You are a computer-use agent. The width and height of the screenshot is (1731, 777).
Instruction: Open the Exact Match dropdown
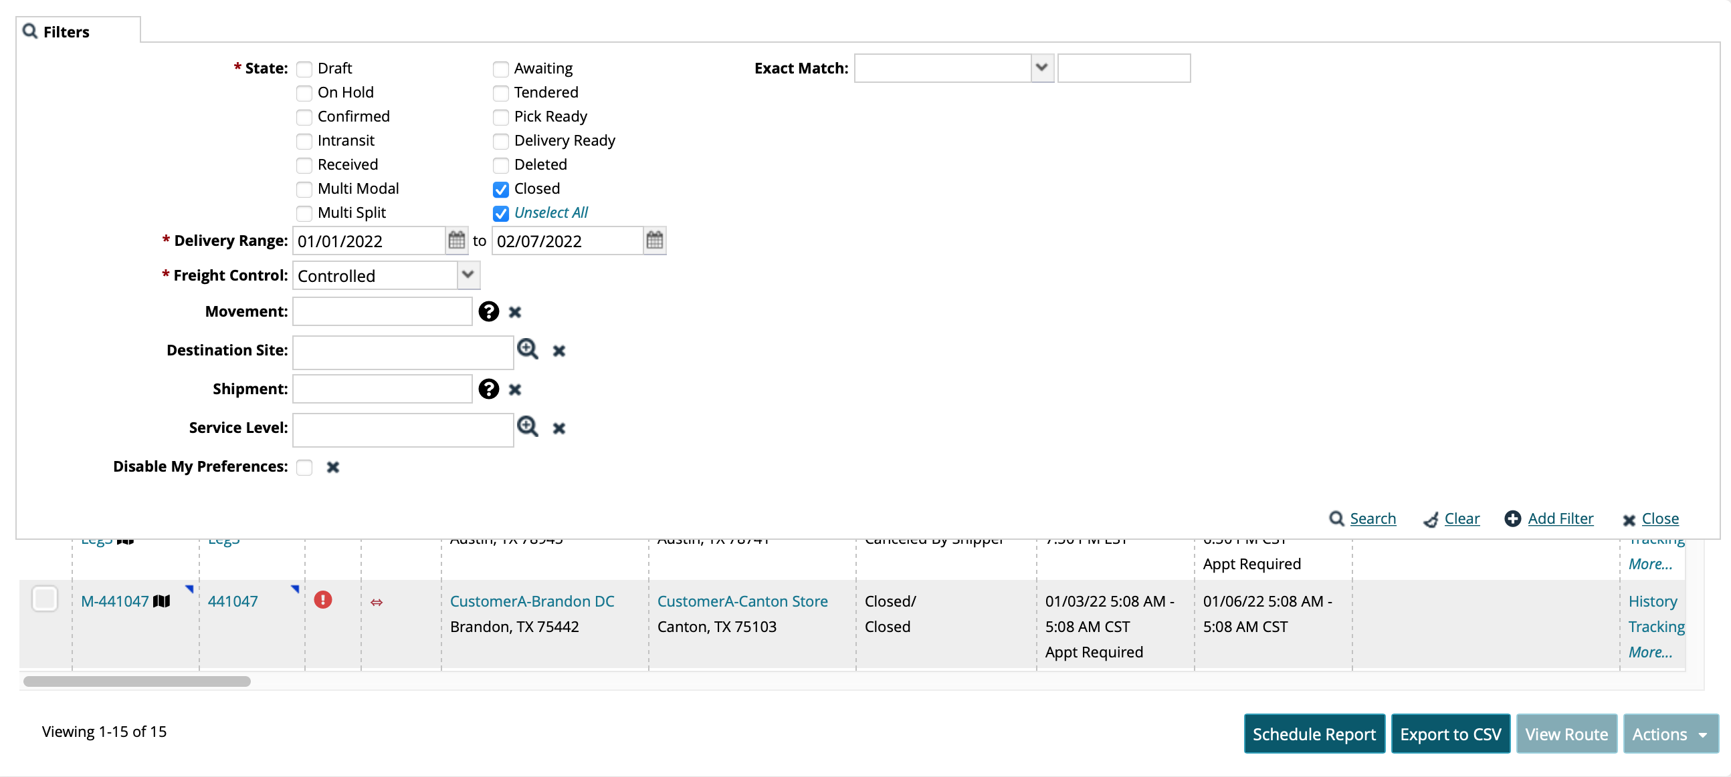click(x=1041, y=67)
